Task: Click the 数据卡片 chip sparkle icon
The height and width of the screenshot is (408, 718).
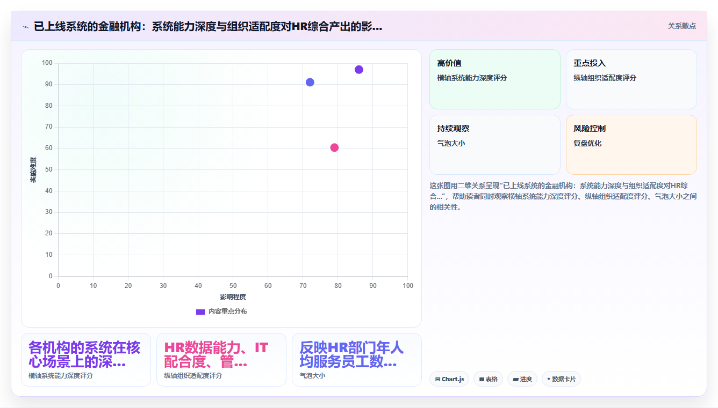Action: [x=549, y=379]
